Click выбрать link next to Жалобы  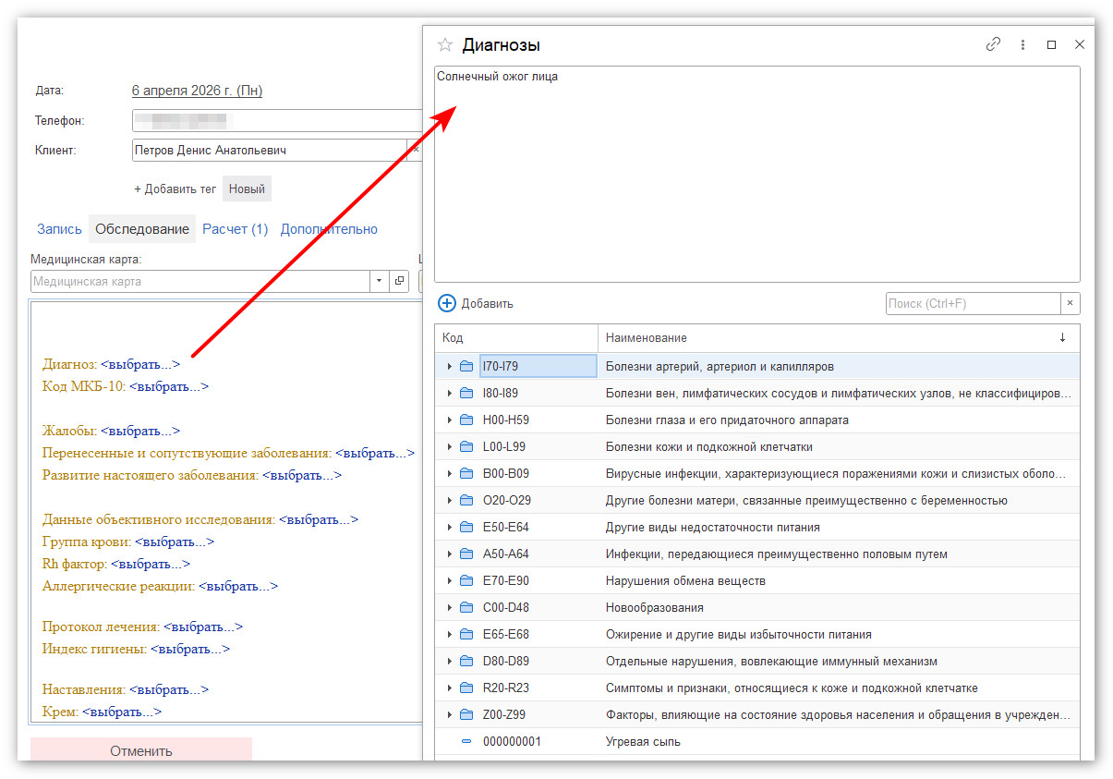pyautogui.click(x=139, y=431)
